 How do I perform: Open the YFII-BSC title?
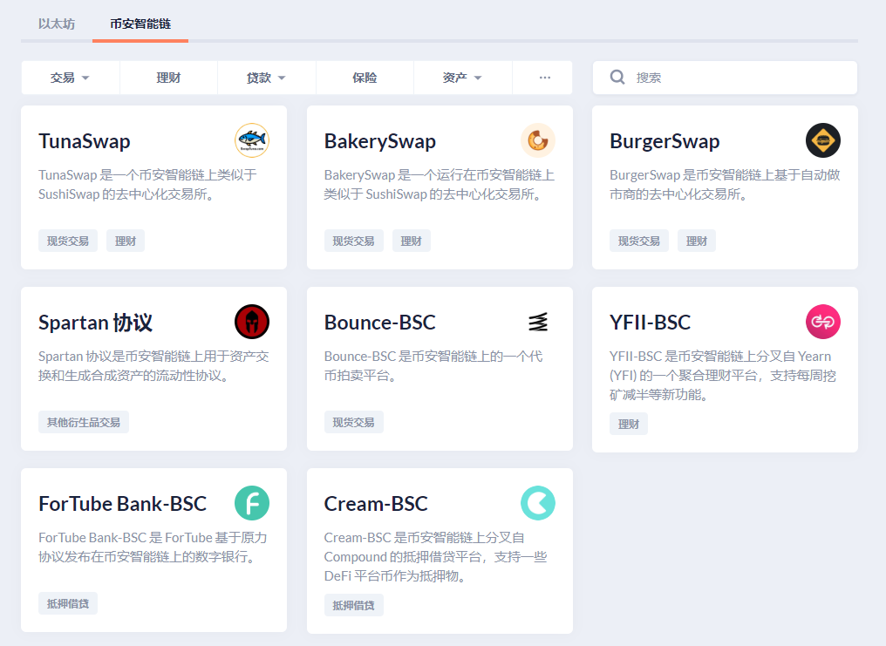coord(651,323)
